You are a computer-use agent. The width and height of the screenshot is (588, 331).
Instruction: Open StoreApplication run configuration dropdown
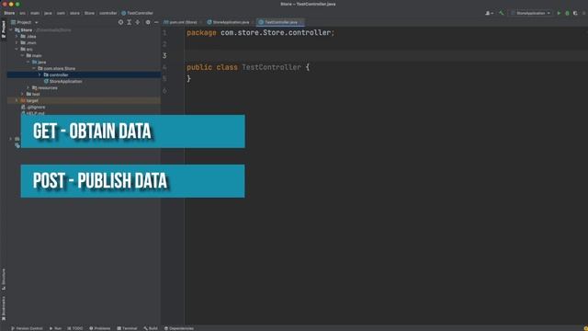tap(531, 13)
